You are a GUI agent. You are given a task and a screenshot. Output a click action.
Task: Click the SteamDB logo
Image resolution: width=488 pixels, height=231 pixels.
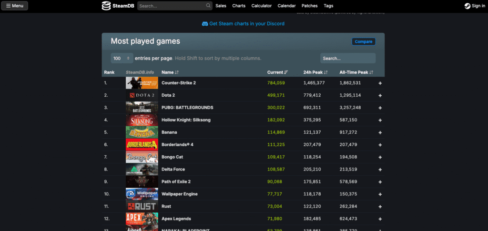point(118,6)
